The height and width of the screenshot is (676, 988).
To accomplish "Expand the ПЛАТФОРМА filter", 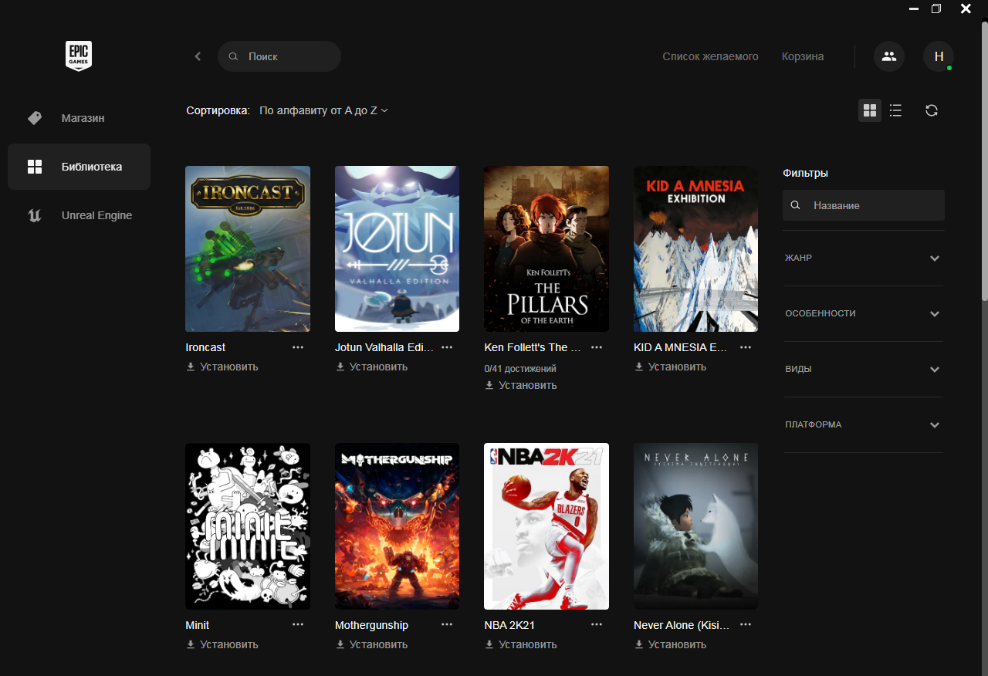I will tap(864, 424).
